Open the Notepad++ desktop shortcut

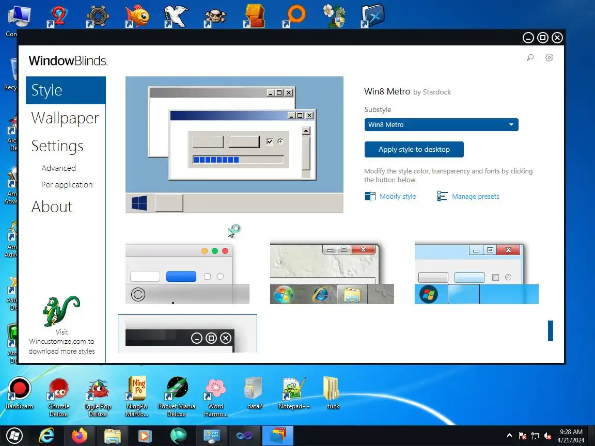(x=294, y=393)
